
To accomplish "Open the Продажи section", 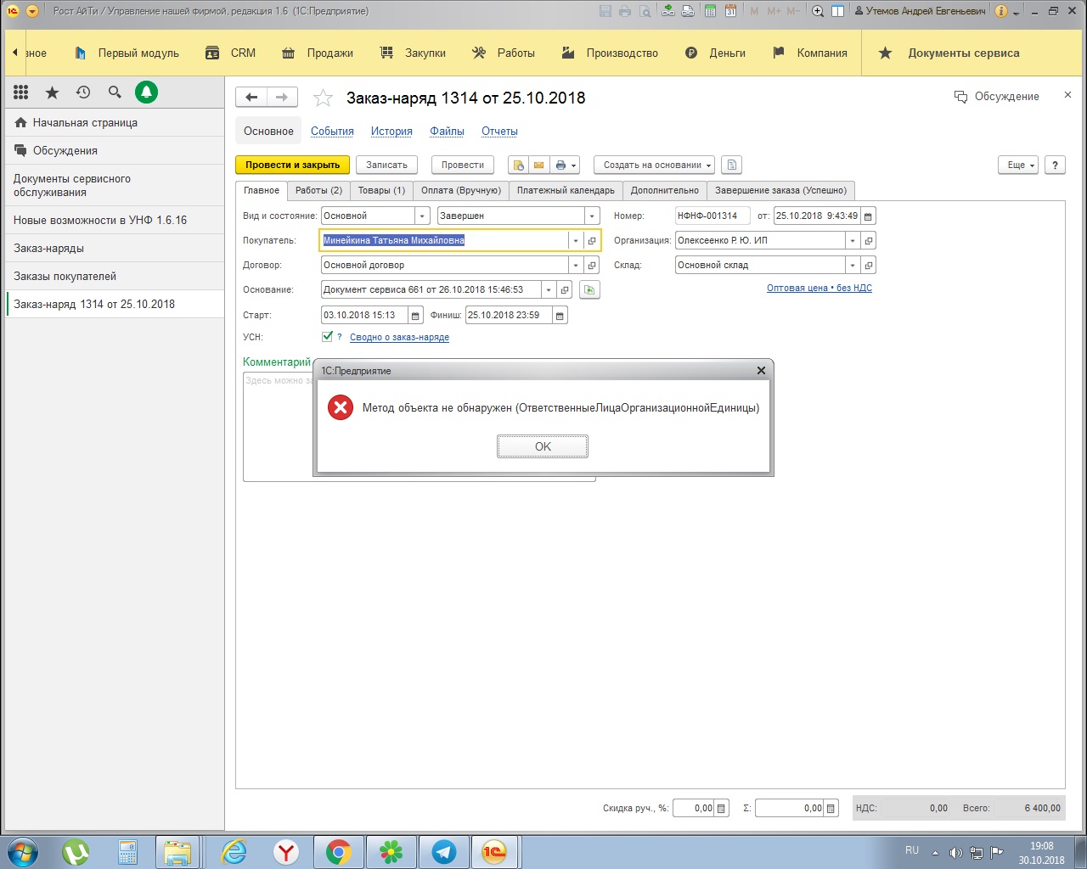I will [x=318, y=53].
